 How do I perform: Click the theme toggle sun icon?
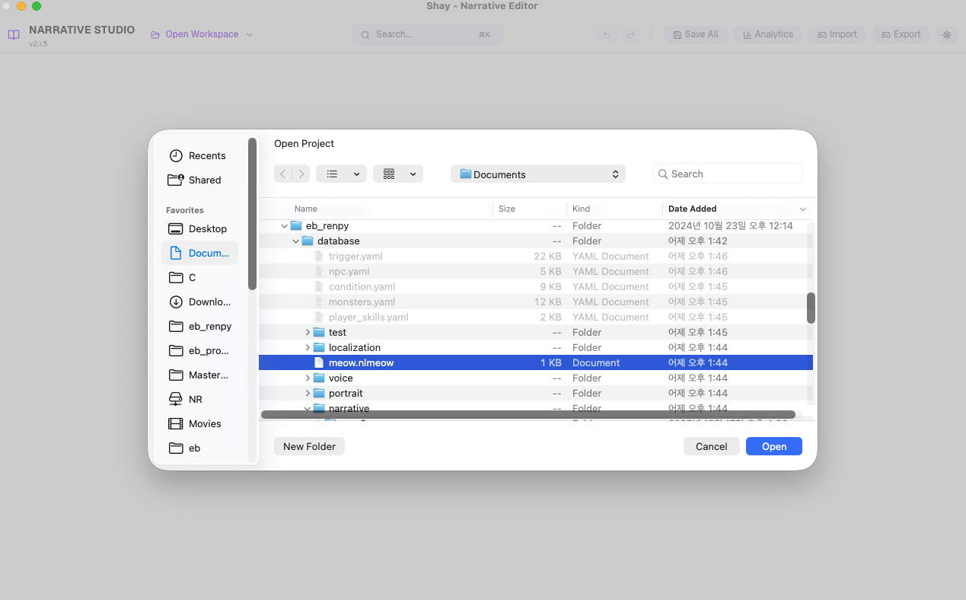coord(946,34)
